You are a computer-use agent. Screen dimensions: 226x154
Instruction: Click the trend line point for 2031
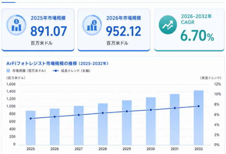tap(175, 108)
